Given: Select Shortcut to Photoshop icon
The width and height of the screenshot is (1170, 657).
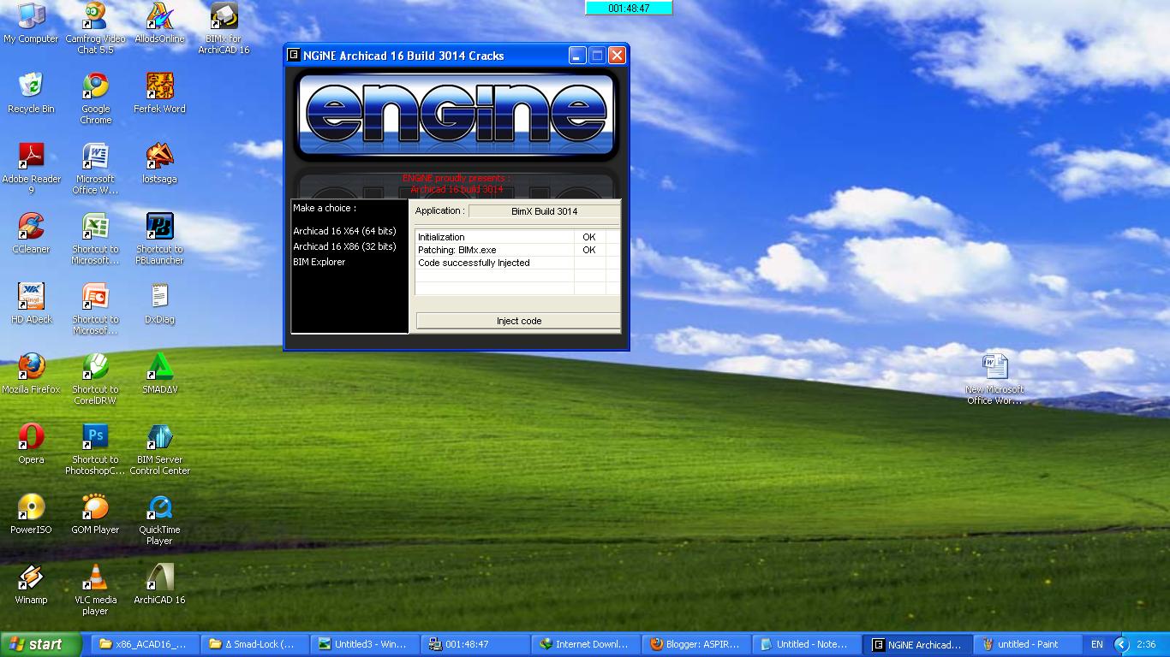Looking at the screenshot, I should (95, 449).
